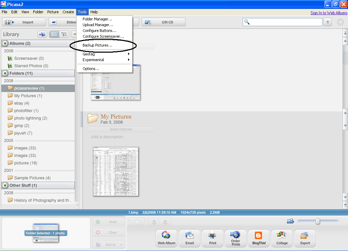Image resolution: width=348 pixels, height=251 pixels.
Task: Select the scanned document thumbnail in My Pictures
Action: click(116, 172)
